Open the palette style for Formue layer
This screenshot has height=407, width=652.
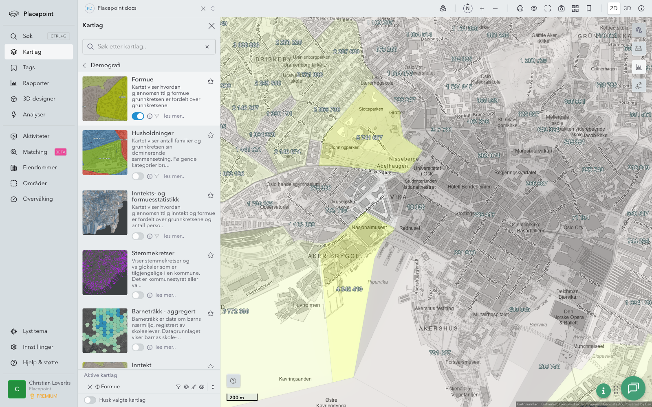pyautogui.click(x=186, y=387)
